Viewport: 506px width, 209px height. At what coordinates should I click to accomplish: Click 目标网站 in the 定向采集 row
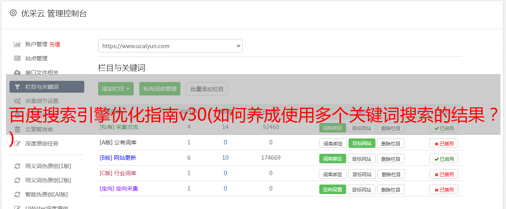[362, 190]
